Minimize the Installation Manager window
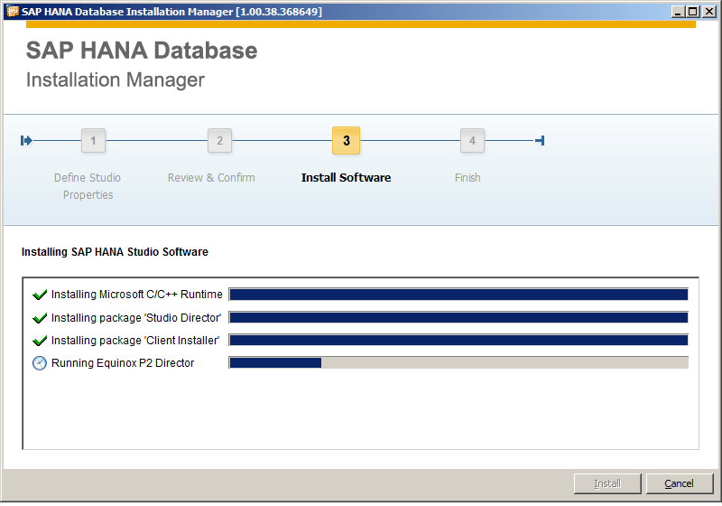This screenshot has width=722, height=506. click(x=679, y=11)
